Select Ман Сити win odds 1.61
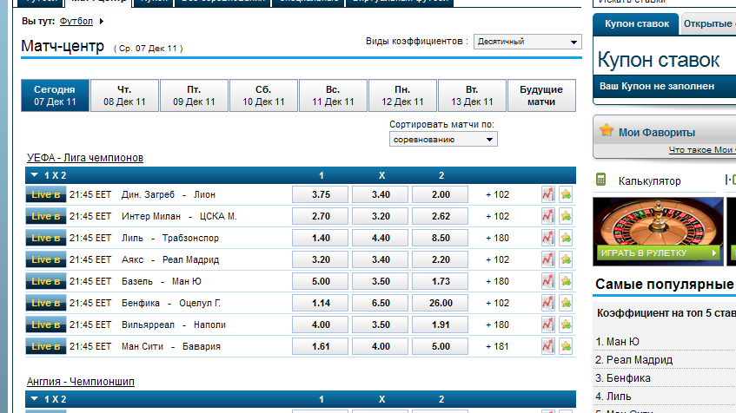The height and width of the screenshot is (413, 736). (x=320, y=346)
